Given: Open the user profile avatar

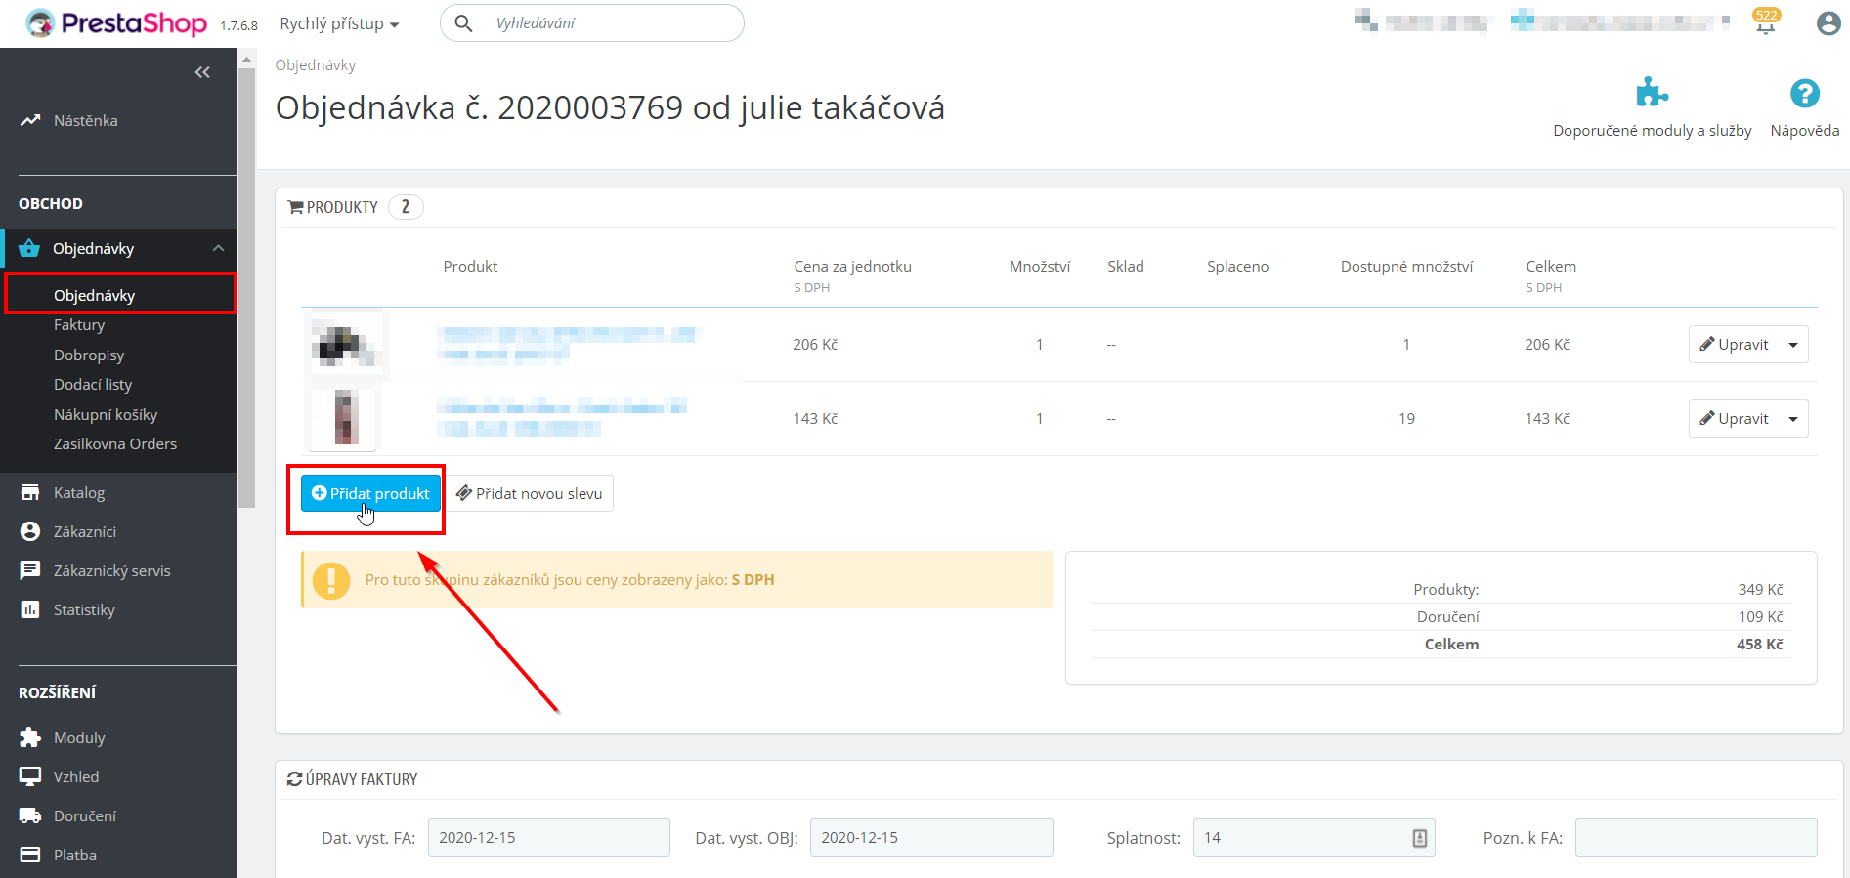Looking at the screenshot, I should click(1828, 23).
